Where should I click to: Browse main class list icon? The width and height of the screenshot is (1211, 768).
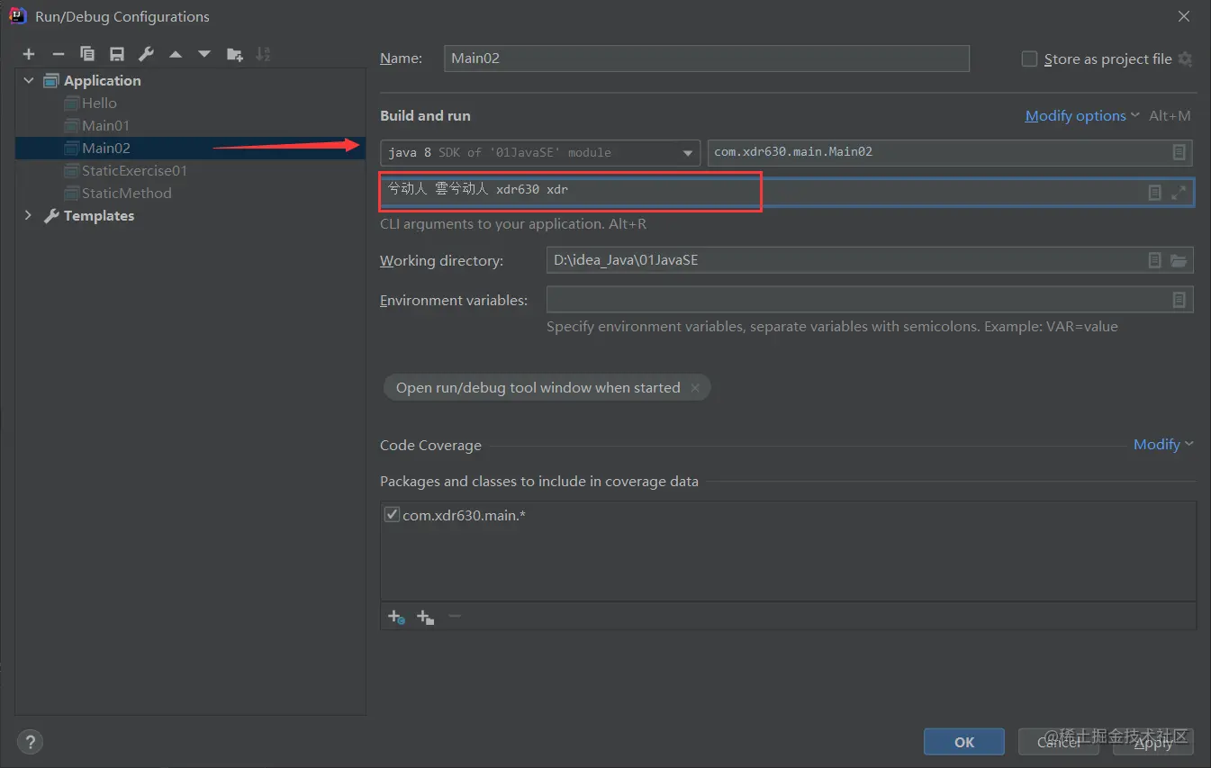pos(1179,152)
